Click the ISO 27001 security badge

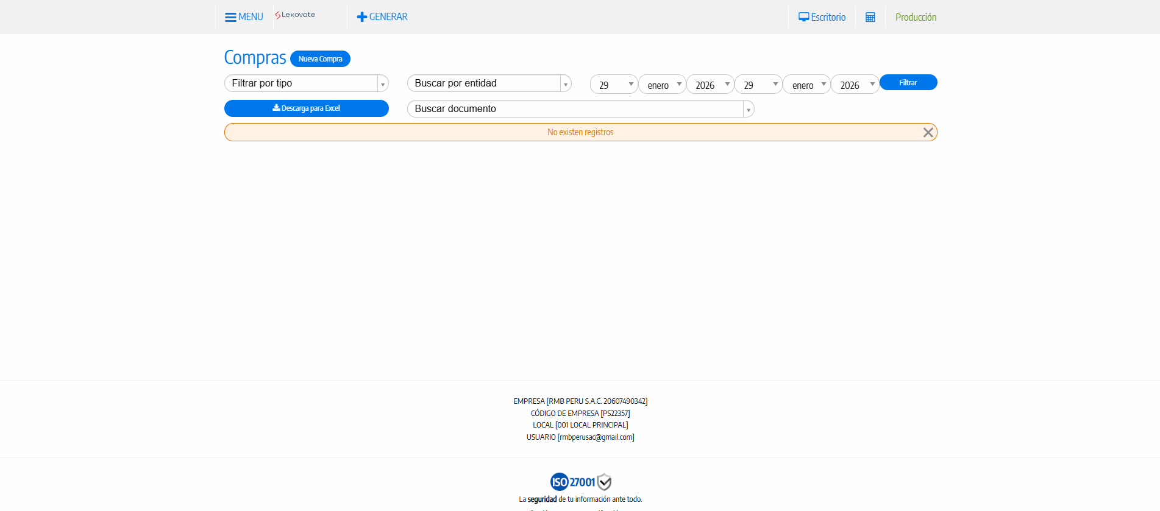(x=580, y=482)
